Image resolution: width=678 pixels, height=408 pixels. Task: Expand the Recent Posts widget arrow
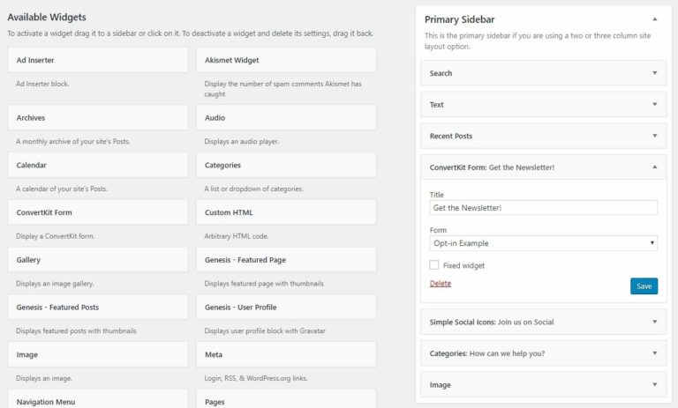pos(654,137)
